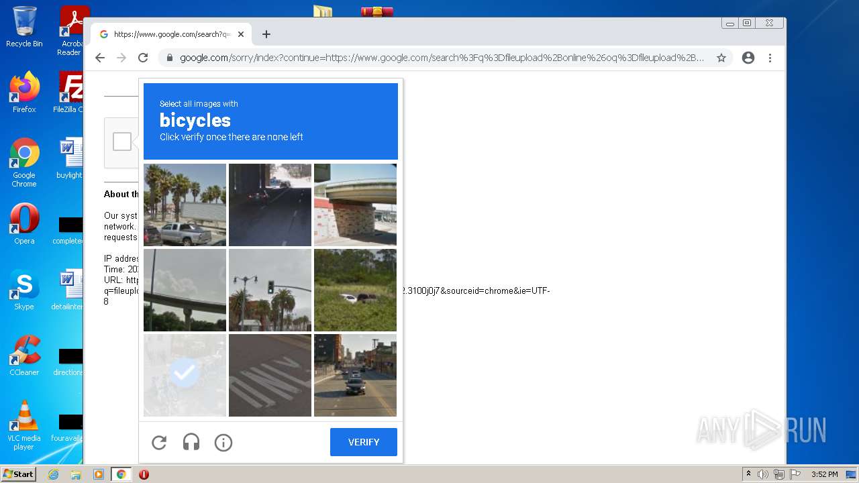Screen dimensions: 859x483
Task: Select the dark underpass road tile
Action: tap(270, 205)
